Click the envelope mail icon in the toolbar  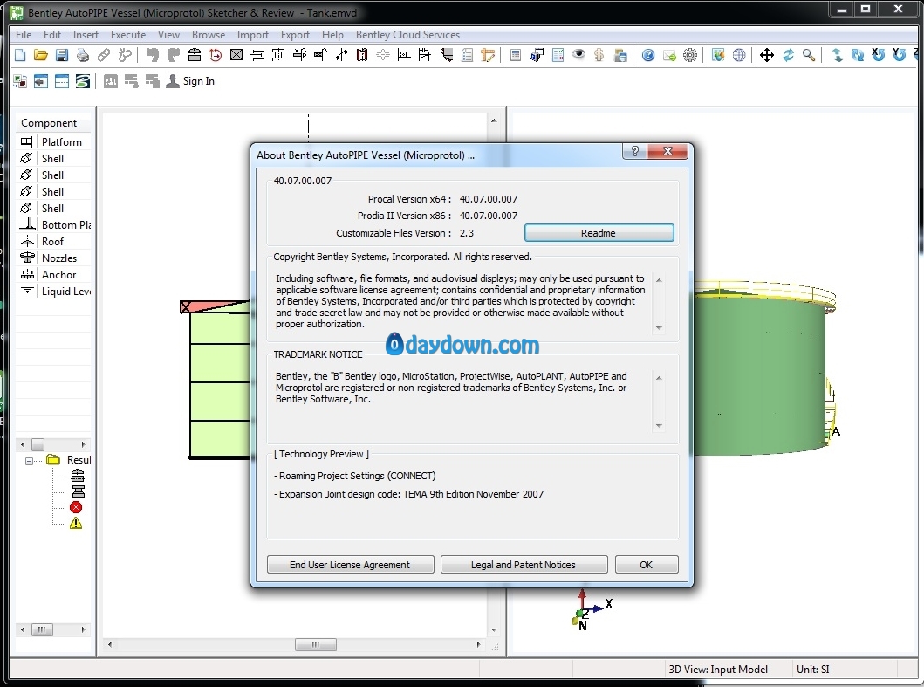pos(669,56)
